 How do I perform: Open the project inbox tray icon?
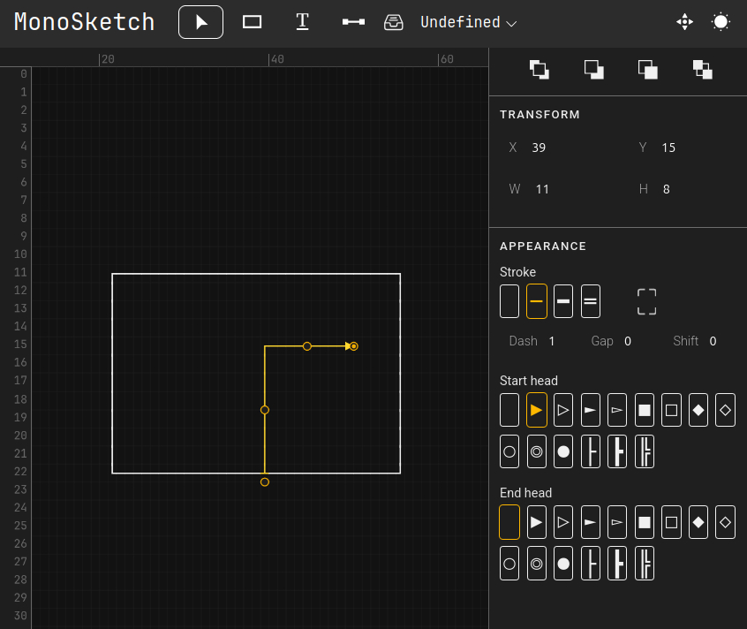click(394, 22)
